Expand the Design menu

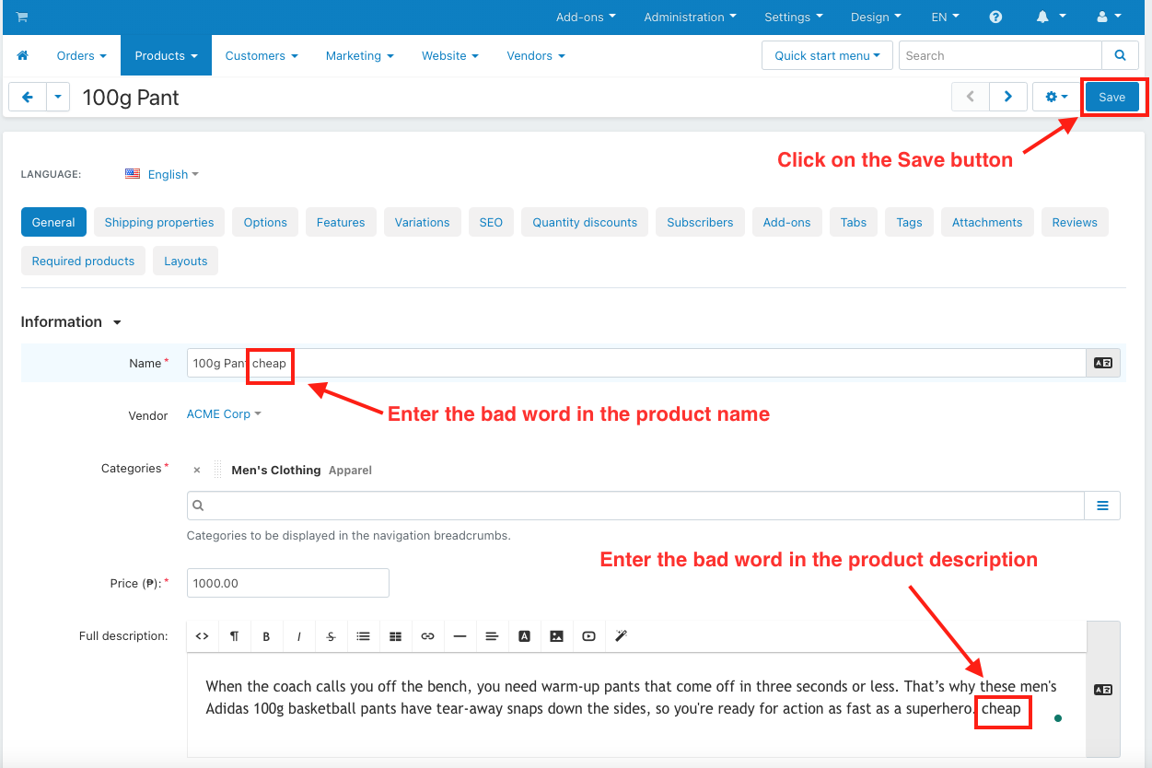pos(876,17)
